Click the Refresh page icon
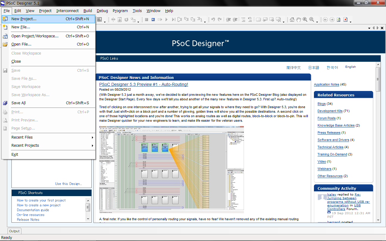 [339, 20]
